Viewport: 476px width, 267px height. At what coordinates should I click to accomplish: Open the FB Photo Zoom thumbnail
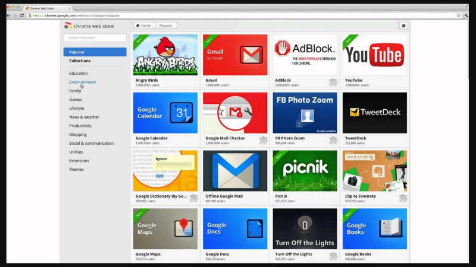click(x=305, y=113)
